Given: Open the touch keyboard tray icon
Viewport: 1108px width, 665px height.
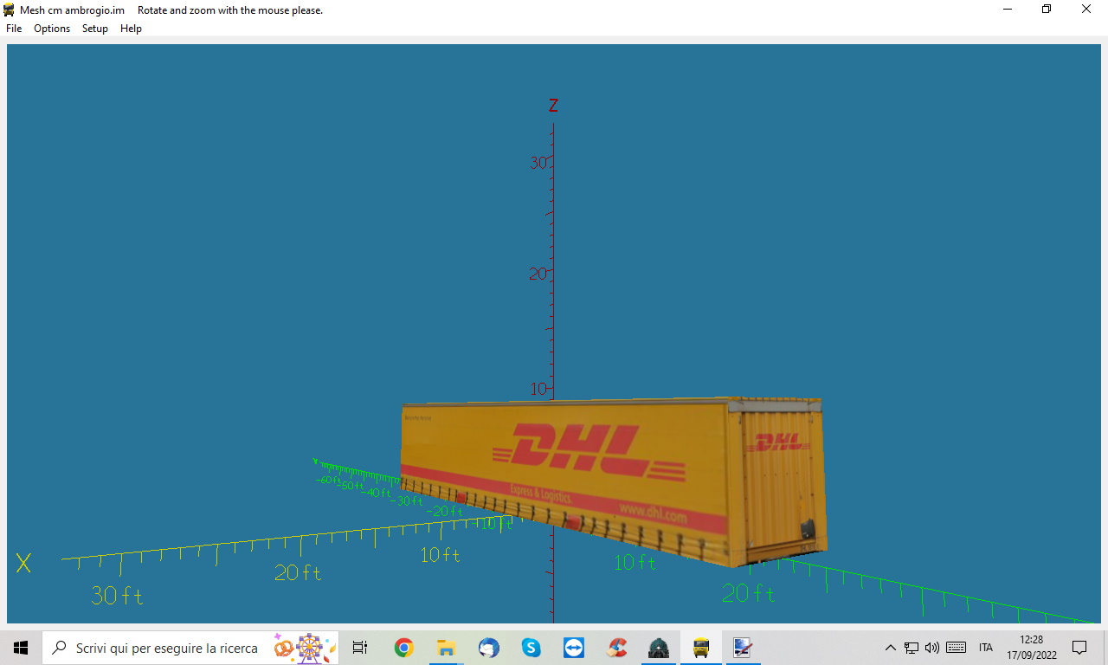Looking at the screenshot, I should coord(957,648).
